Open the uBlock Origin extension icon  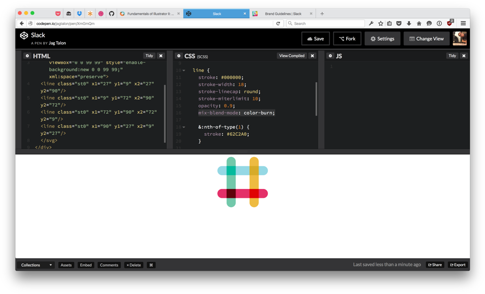[x=449, y=23]
